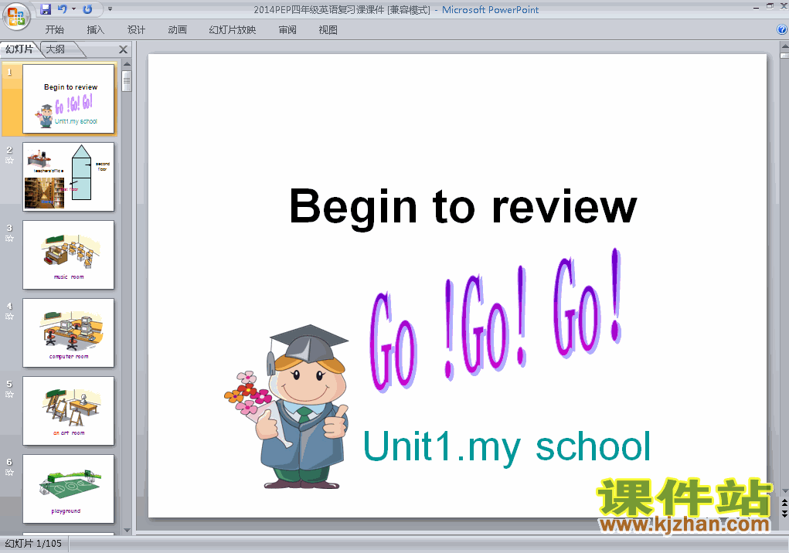Click the thumbnail pane scrollbar thumb
This screenshot has height=553, width=789.
[x=127, y=81]
